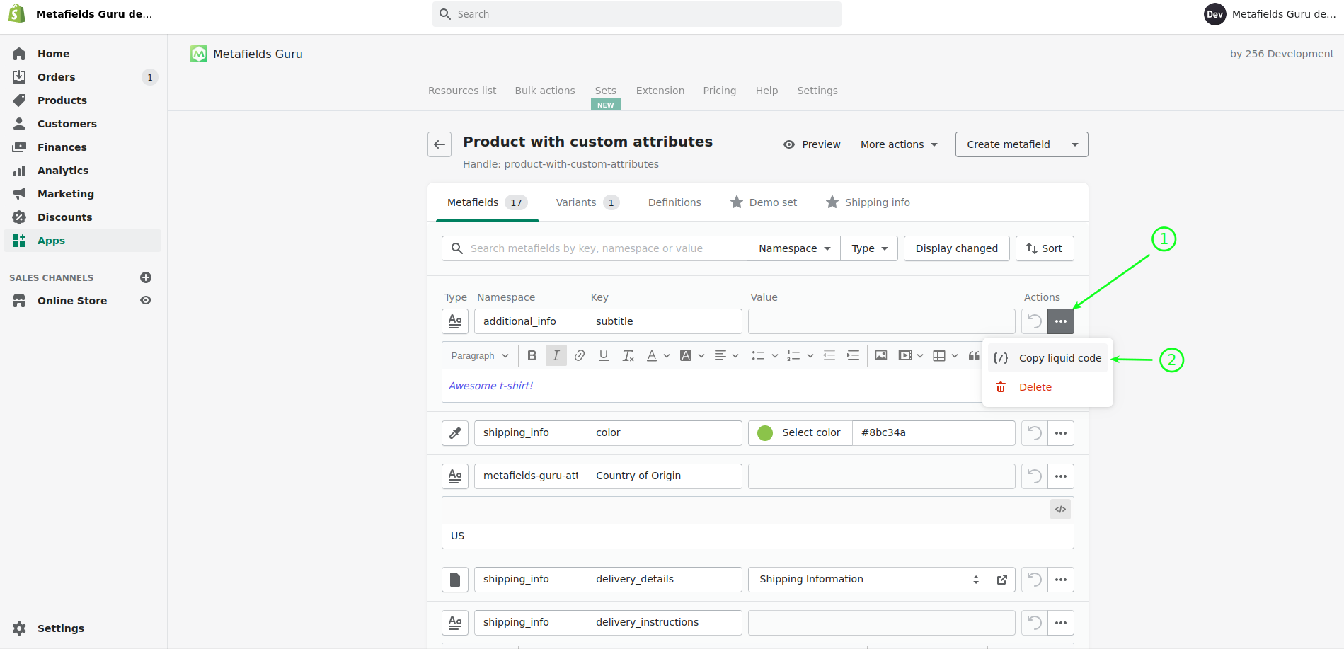
Task: Go back with the arrow button
Action: pyautogui.click(x=440, y=144)
